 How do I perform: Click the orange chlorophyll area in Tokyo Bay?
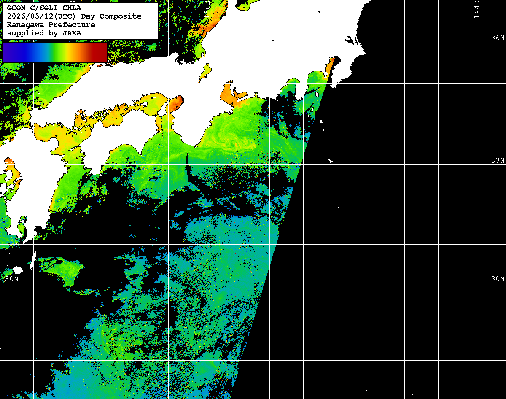point(329,66)
